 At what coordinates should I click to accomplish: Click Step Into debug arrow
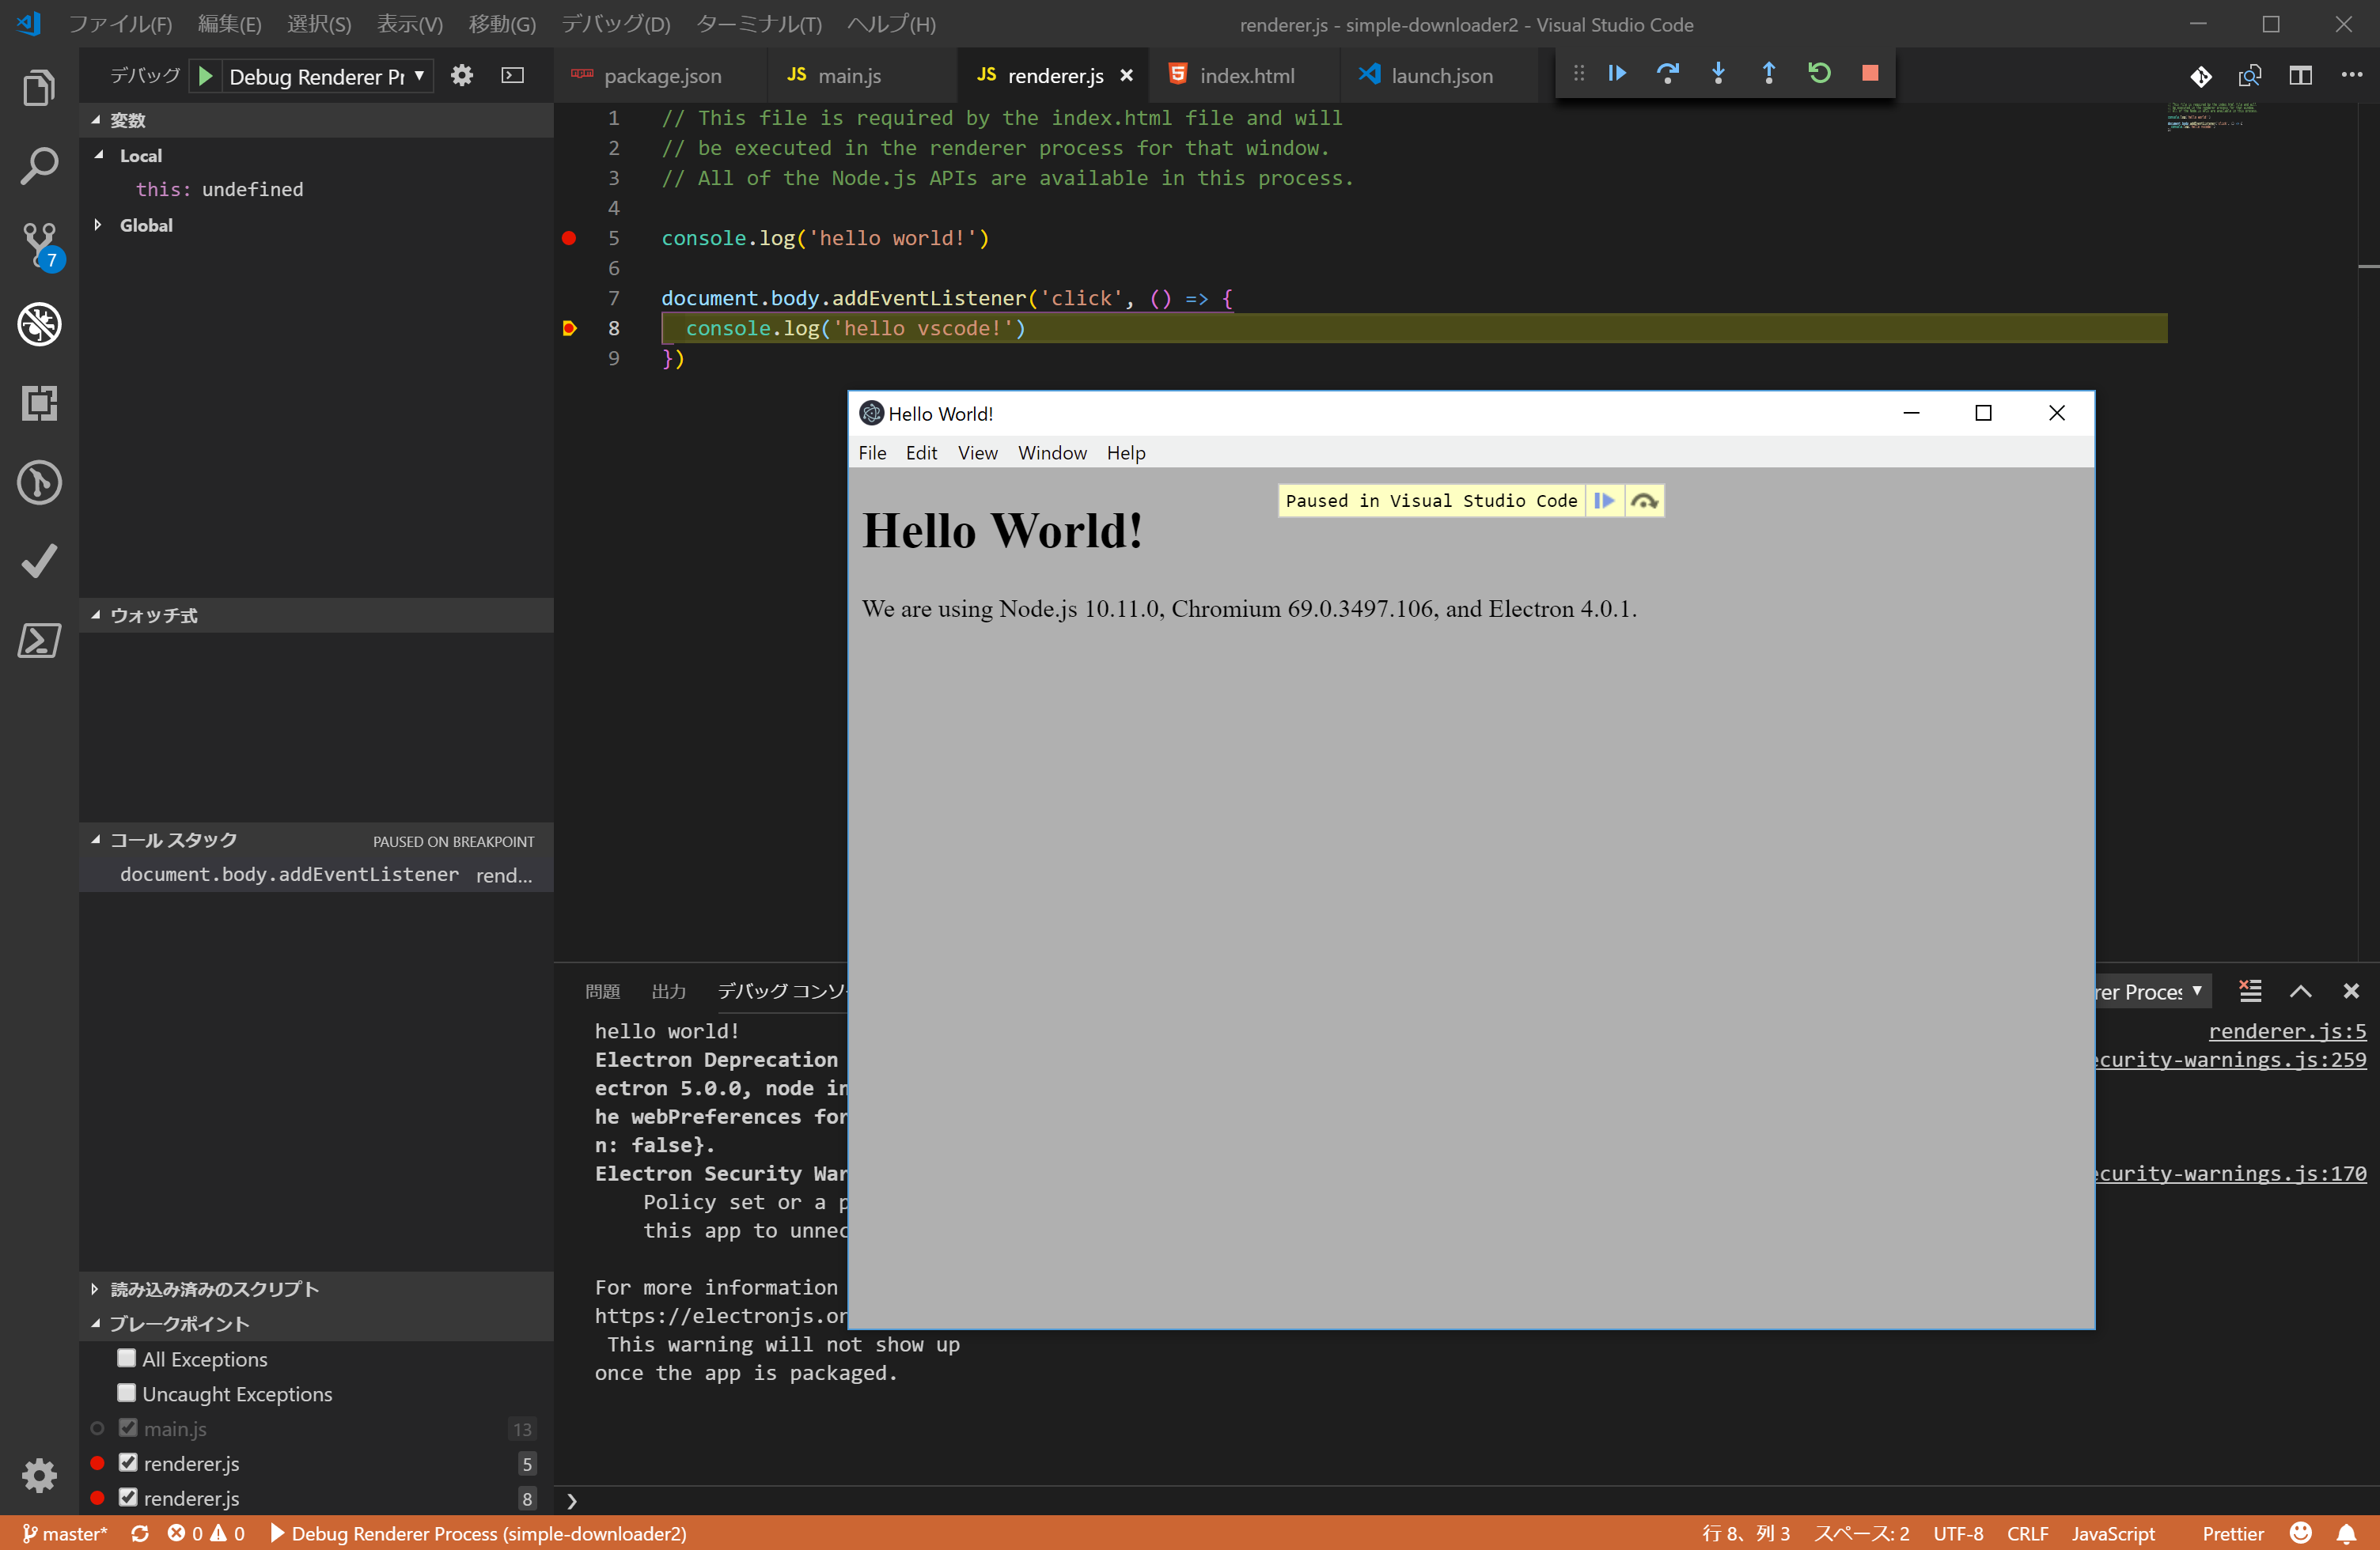(x=1718, y=73)
